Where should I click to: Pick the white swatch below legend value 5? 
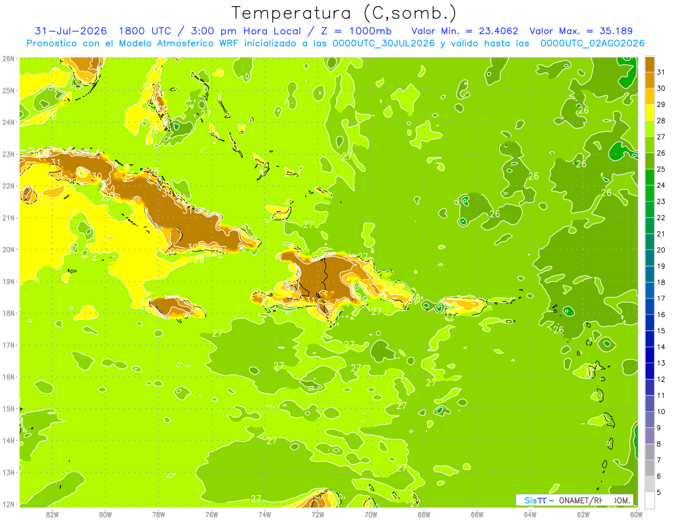(x=650, y=500)
